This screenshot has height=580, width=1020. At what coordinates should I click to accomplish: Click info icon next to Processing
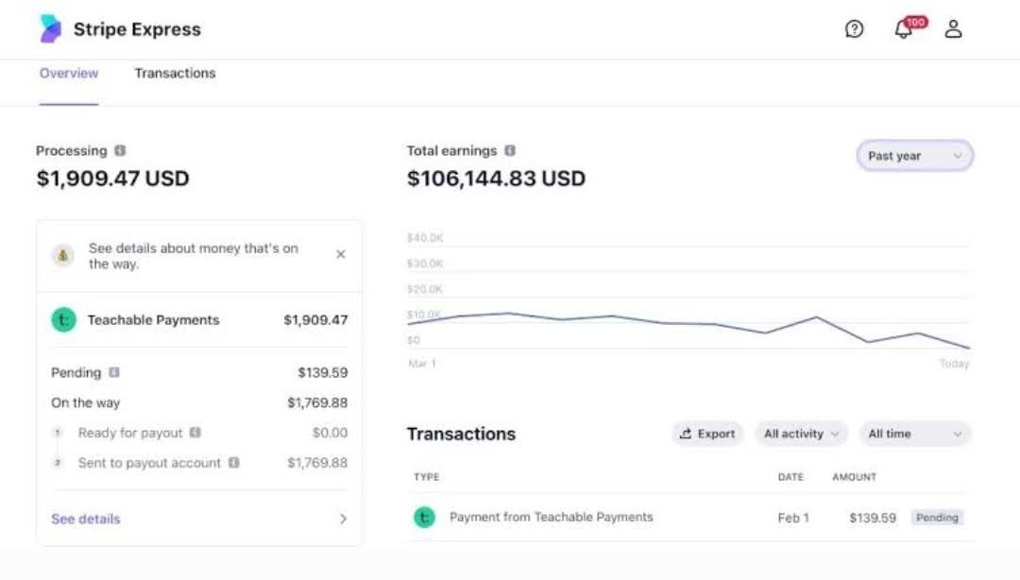pos(120,151)
